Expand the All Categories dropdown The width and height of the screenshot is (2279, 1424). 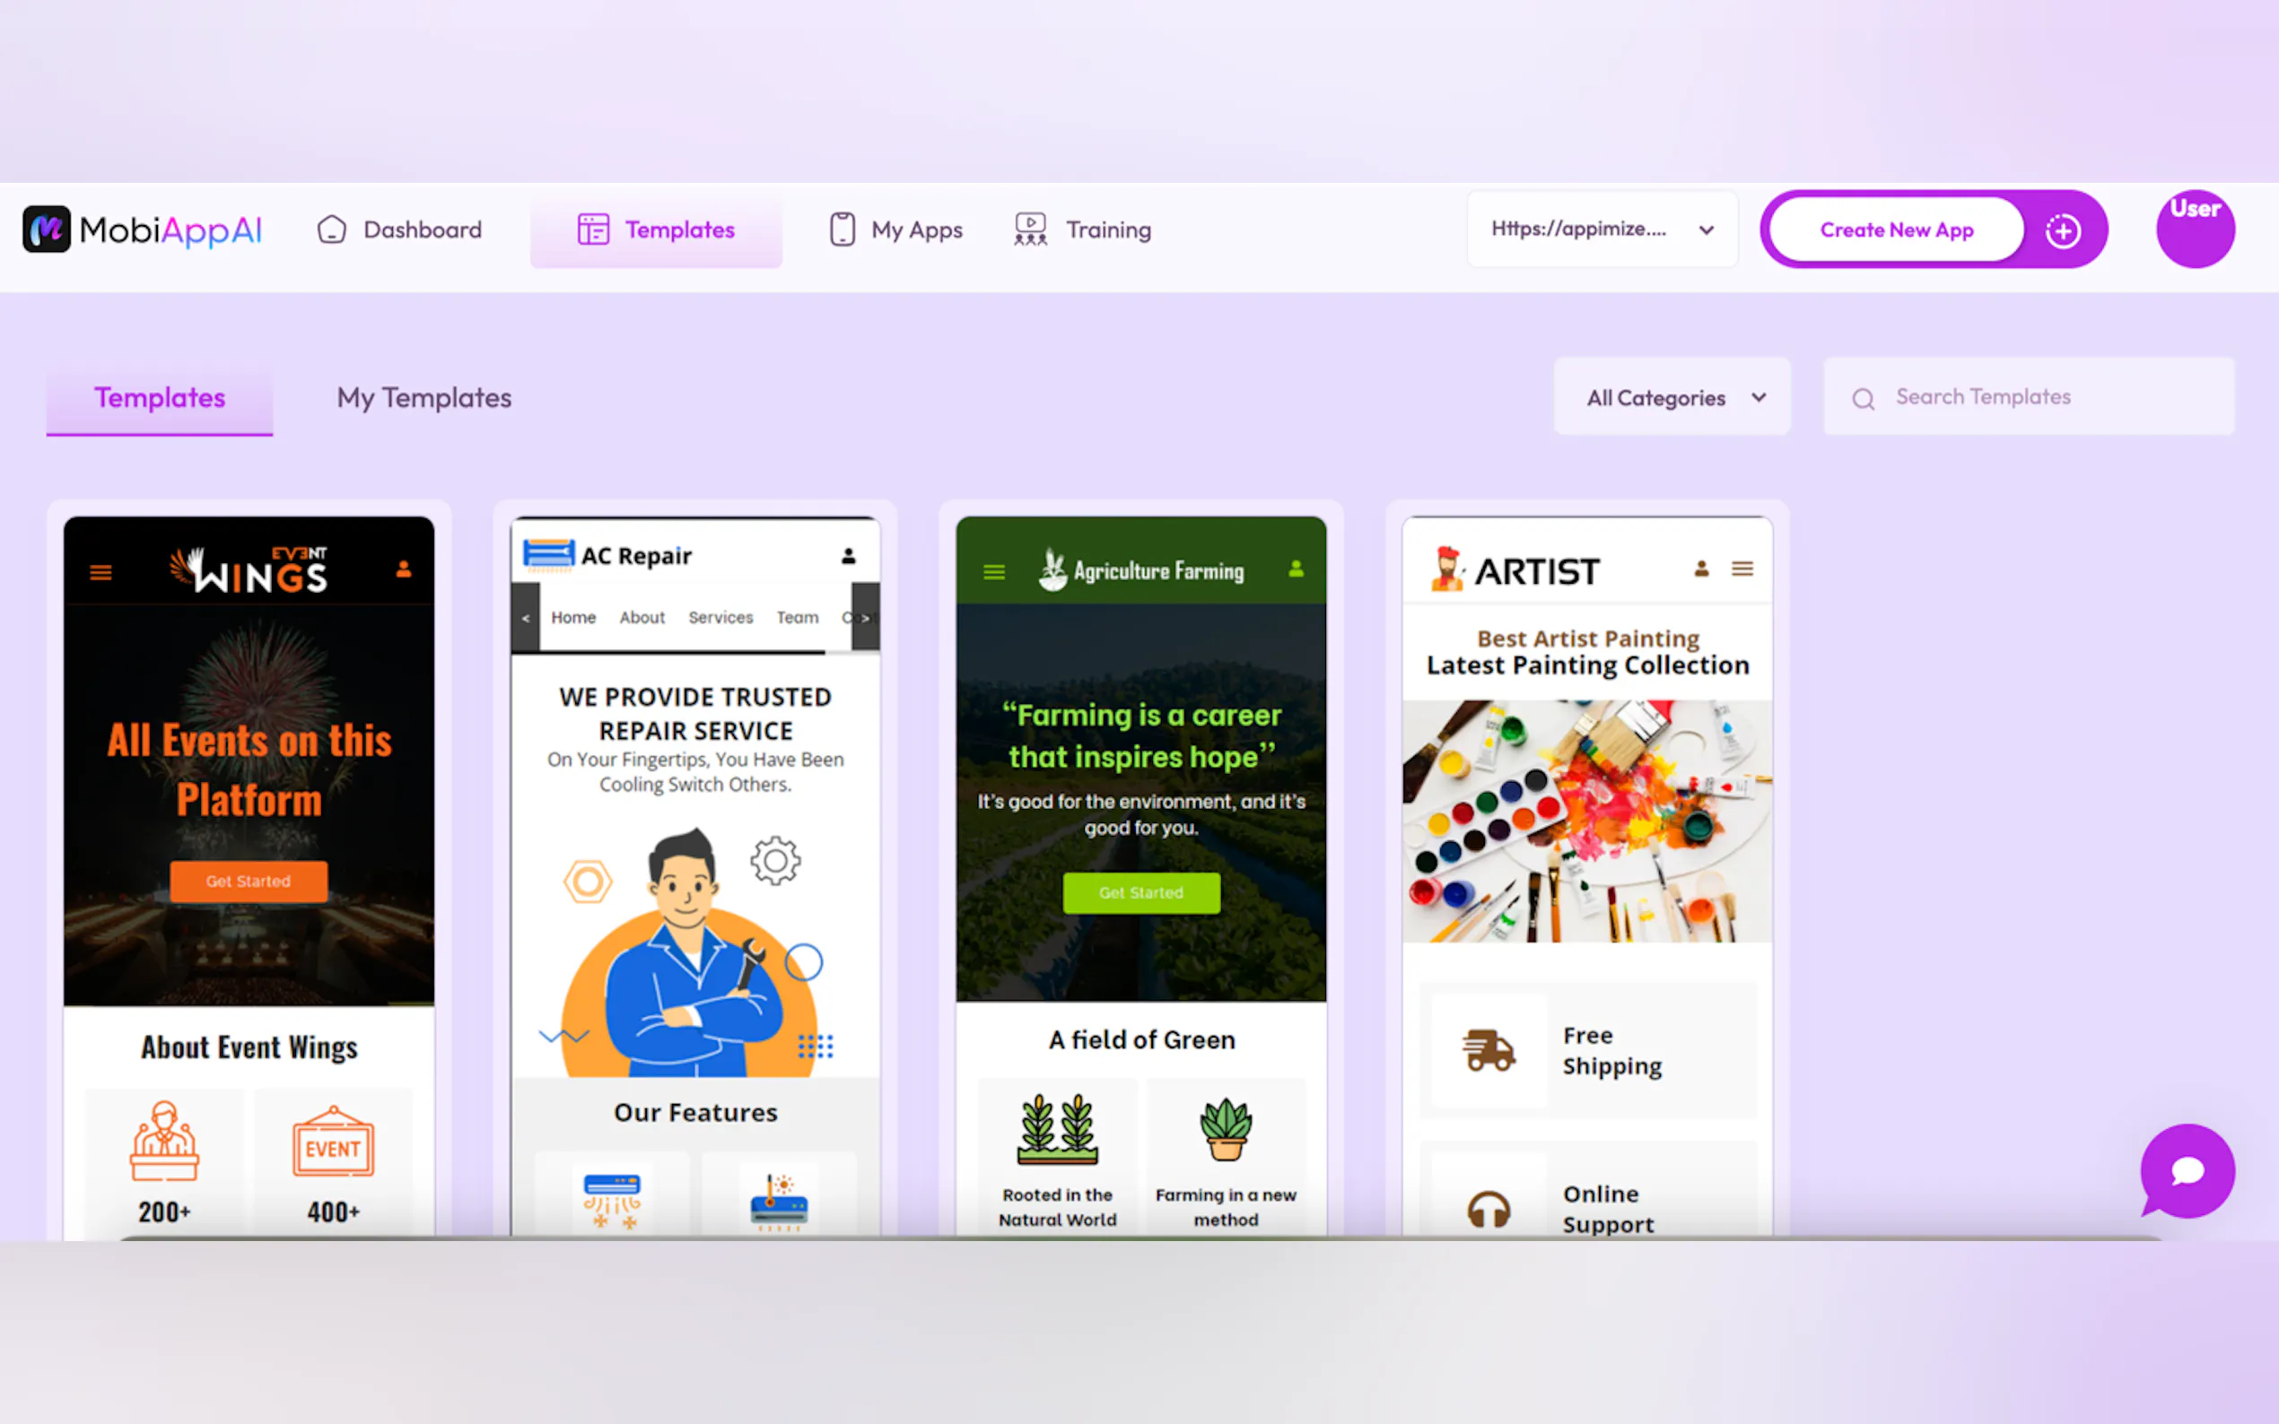pyautogui.click(x=1672, y=397)
